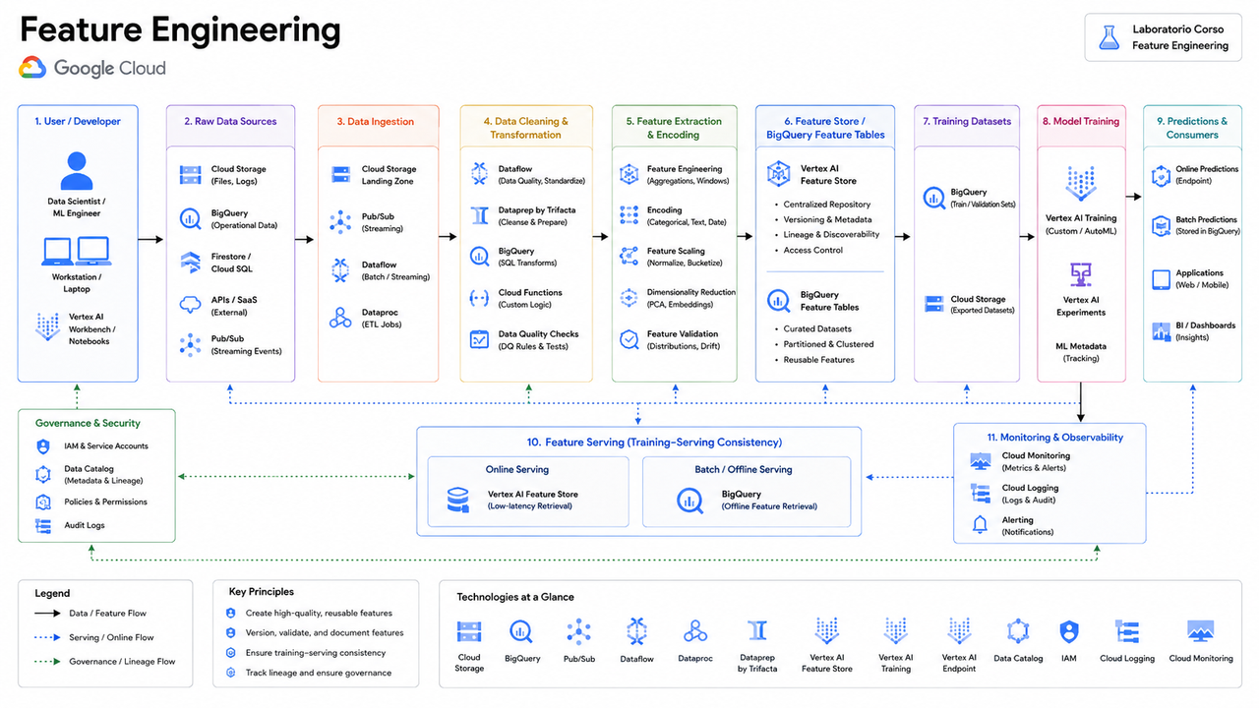The image size is (1259, 708).
Task: Select the '3. Data Ingestion' header
Action: point(376,121)
